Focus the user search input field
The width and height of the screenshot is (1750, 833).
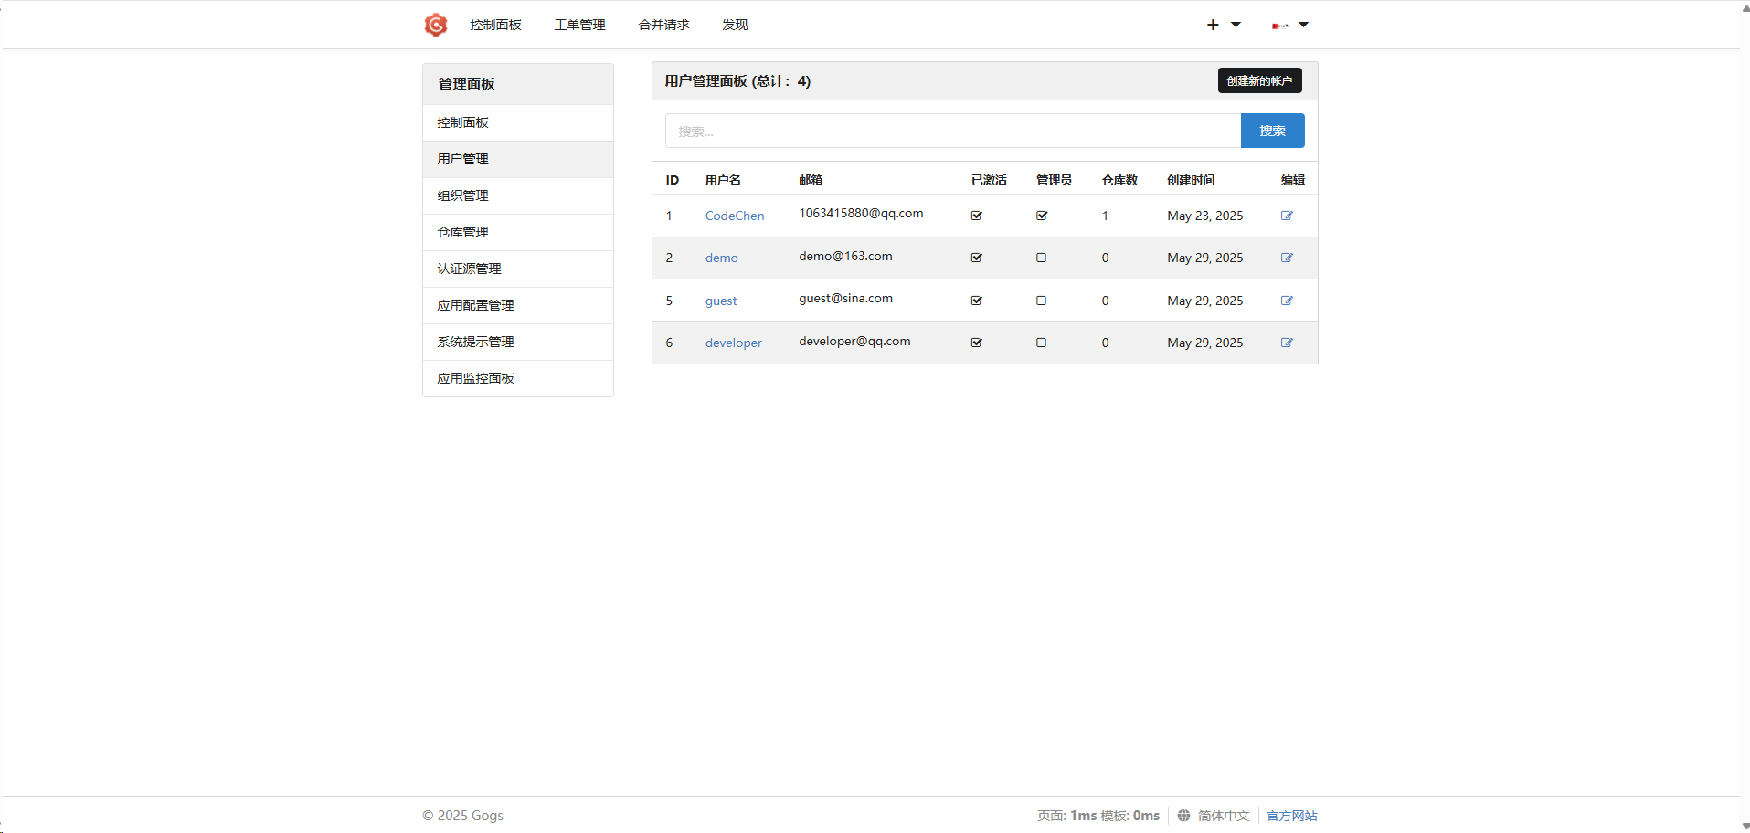(x=952, y=131)
